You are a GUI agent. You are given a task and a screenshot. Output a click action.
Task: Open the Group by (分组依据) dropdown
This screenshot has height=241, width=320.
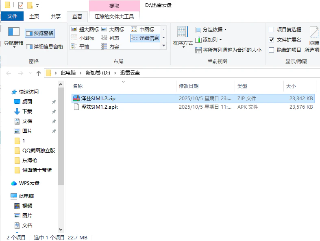(x=211, y=30)
